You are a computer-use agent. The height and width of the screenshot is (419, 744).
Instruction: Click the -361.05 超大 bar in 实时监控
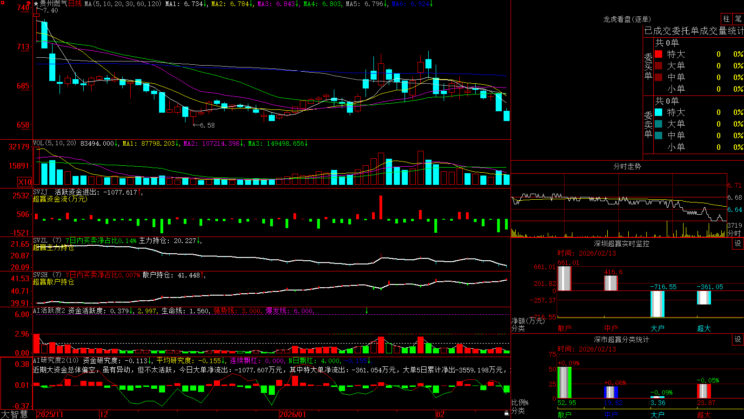(x=704, y=297)
